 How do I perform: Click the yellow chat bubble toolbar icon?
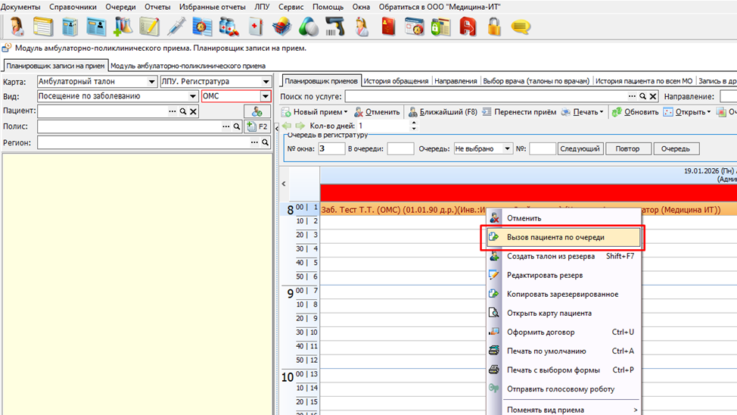coord(521,27)
